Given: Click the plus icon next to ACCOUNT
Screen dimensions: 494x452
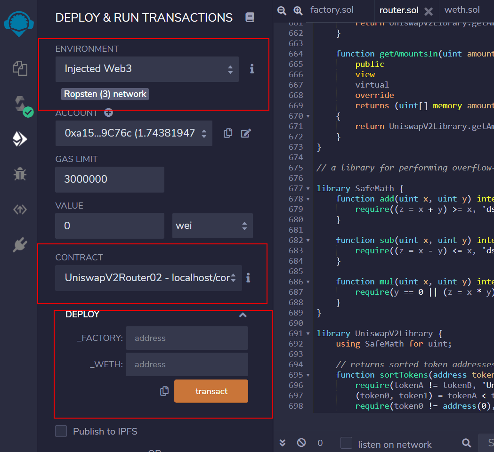Looking at the screenshot, I should coord(109,113).
